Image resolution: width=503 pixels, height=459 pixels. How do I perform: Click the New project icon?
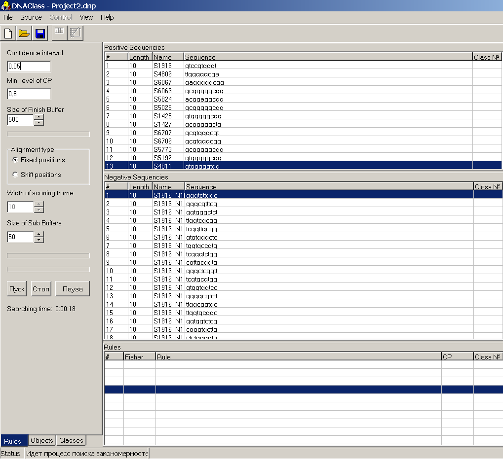click(8, 33)
